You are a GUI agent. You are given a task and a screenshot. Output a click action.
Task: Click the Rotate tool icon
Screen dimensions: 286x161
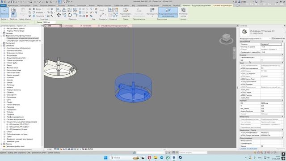[x=70, y=15]
